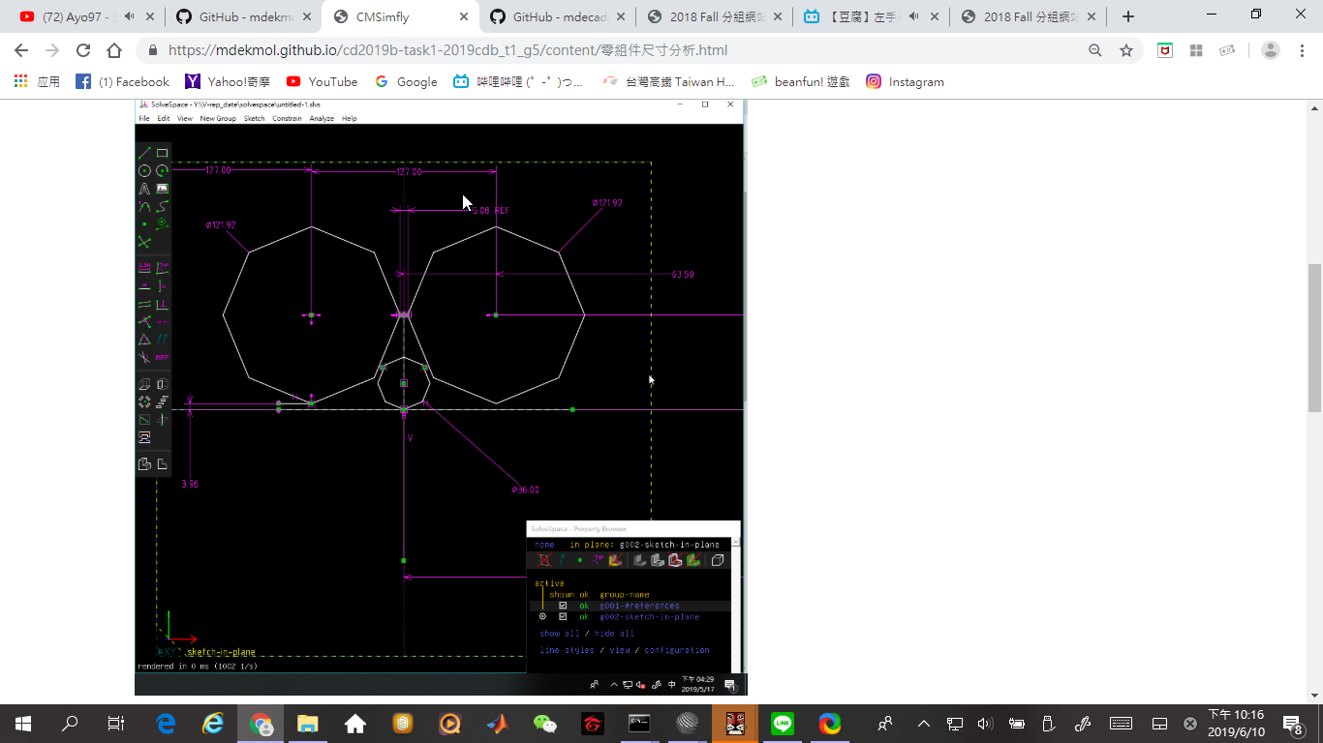Click the REF reference dimension icon
The width and height of the screenshot is (1323, 743).
162,356
